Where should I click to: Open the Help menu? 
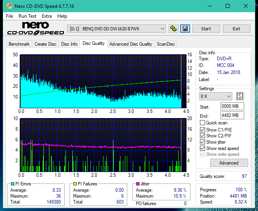point(62,16)
